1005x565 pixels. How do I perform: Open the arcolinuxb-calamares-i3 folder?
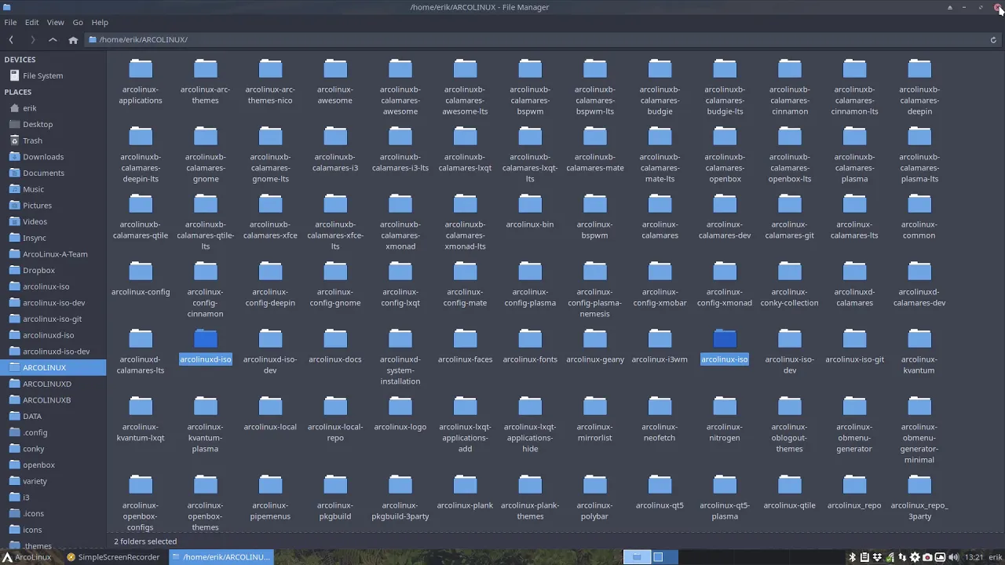click(x=335, y=149)
